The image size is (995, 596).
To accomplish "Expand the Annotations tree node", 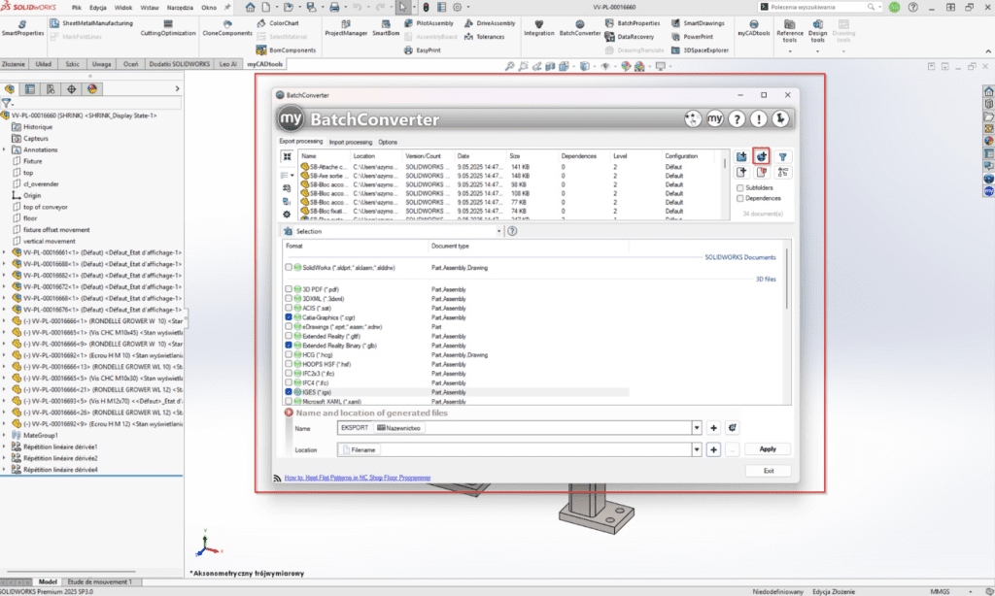I will tap(5, 149).
